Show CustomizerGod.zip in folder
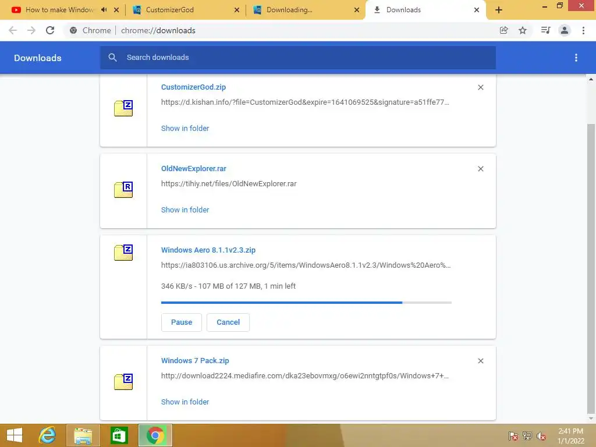The width and height of the screenshot is (596, 447). coord(185,129)
